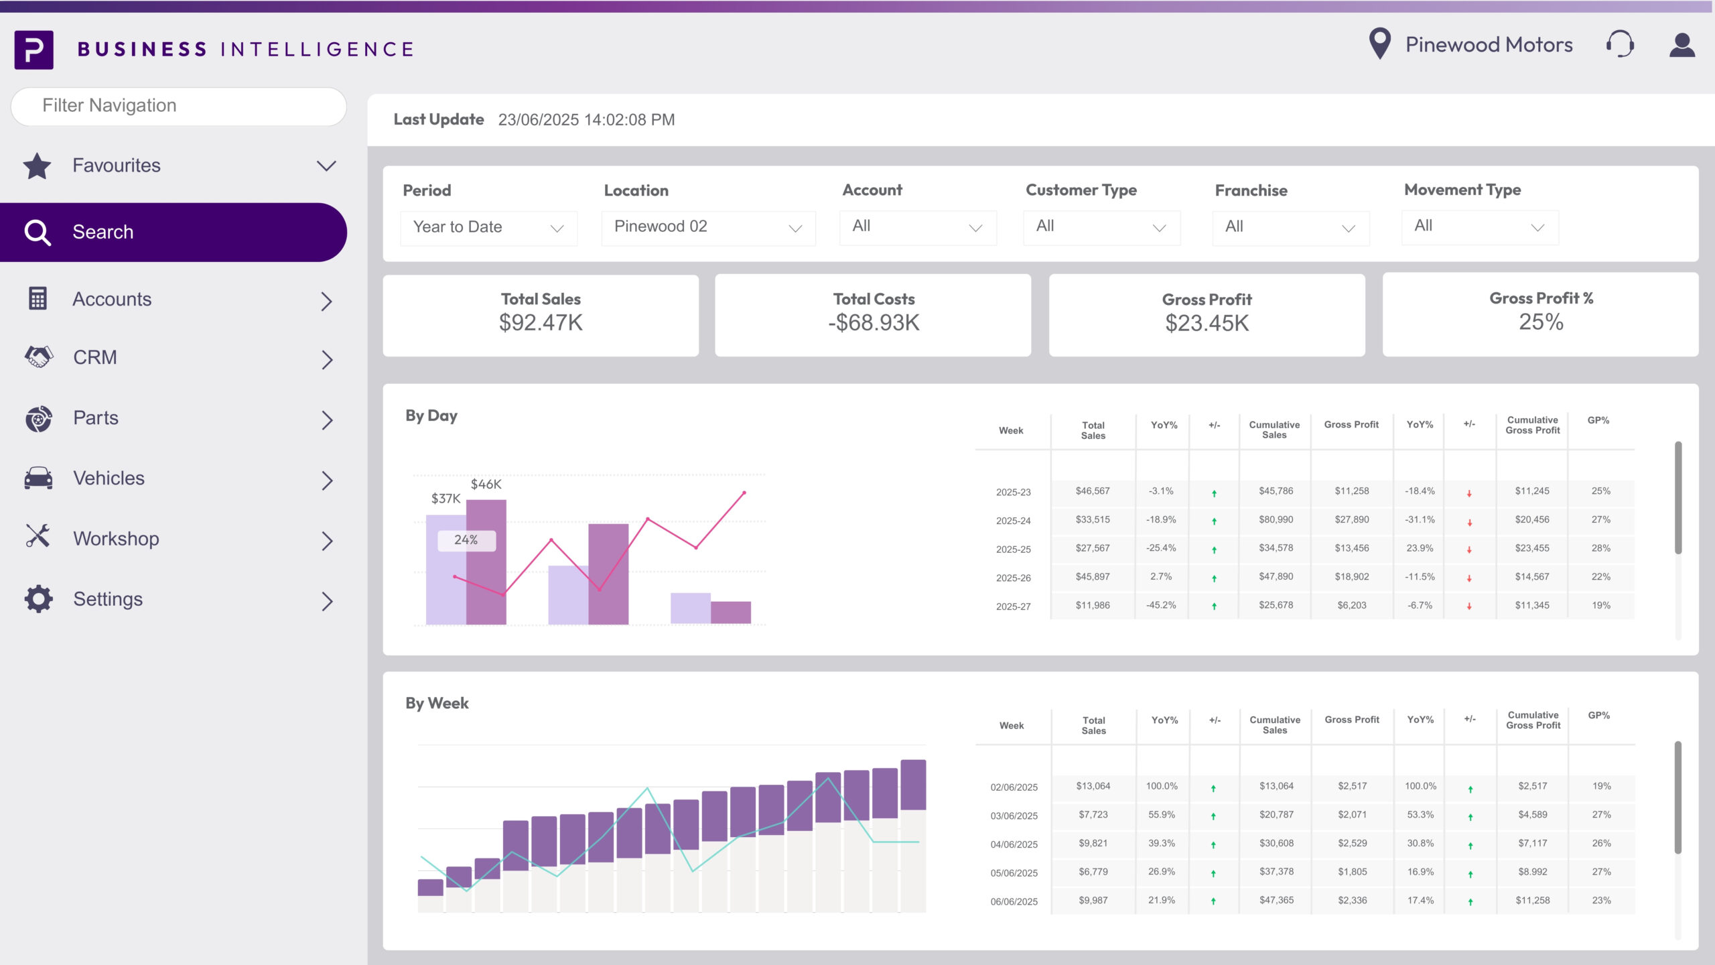Click the Total Sales summary card
This screenshot has width=1715, height=965.
[x=541, y=315]
